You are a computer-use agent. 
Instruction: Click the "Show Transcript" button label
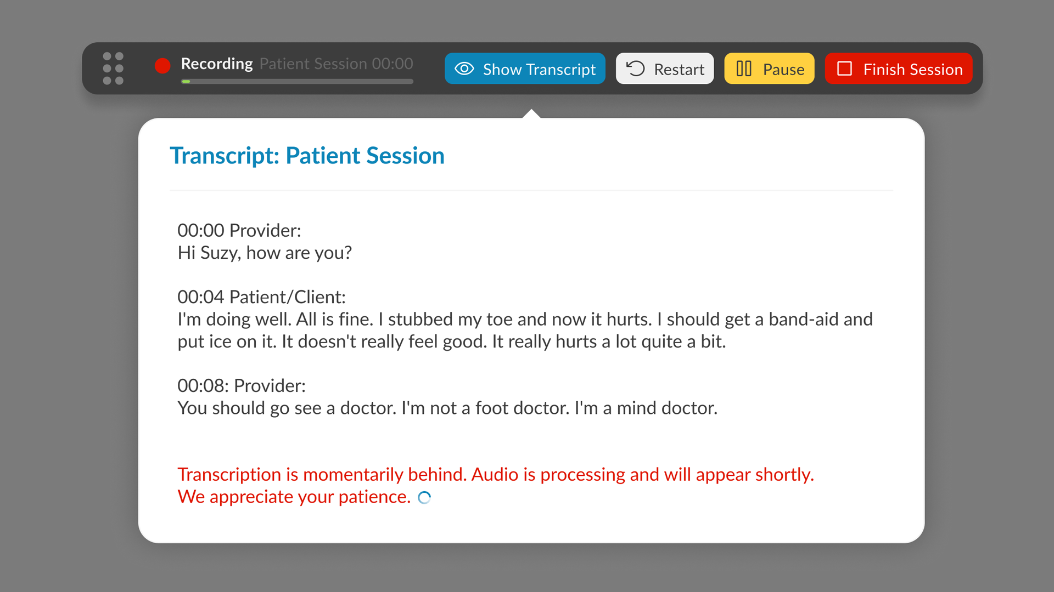(x=539, y=70)
